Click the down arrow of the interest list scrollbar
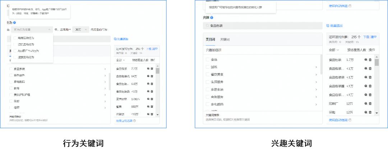Viewport: 388px width, 150px height. tap(377, 113)
